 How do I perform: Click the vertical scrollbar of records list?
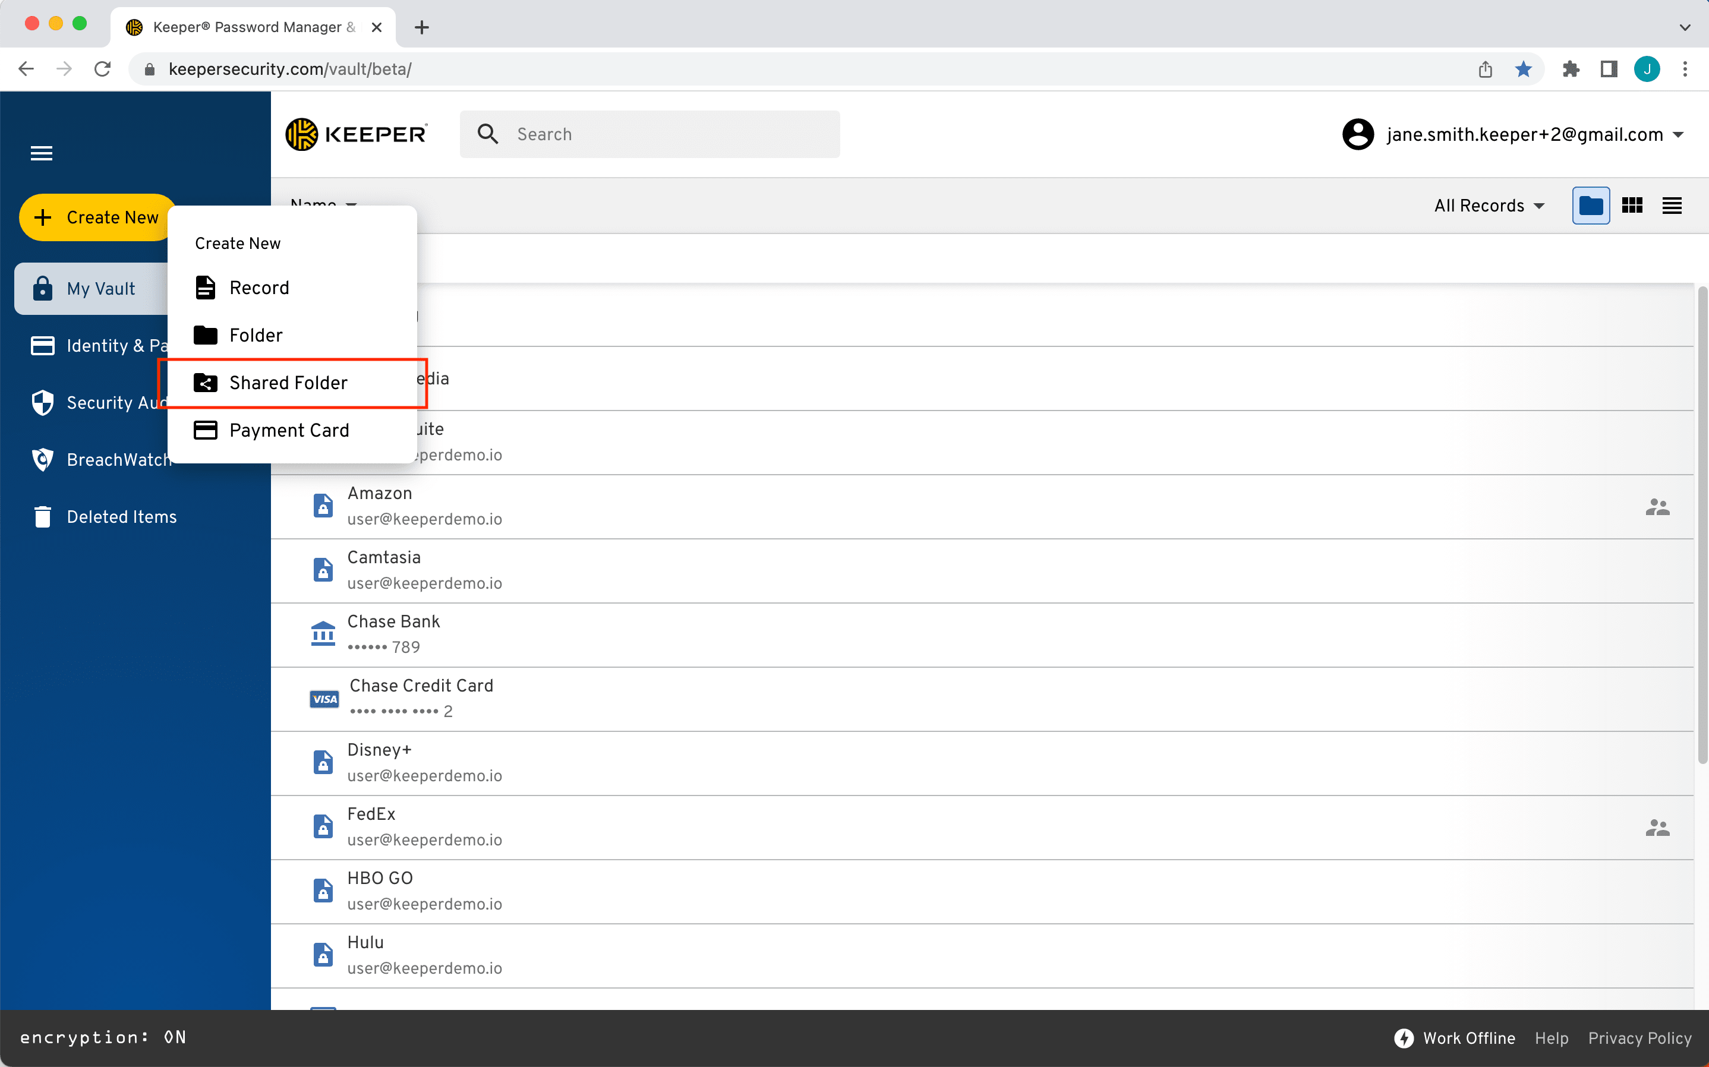tap(1702, 525)
